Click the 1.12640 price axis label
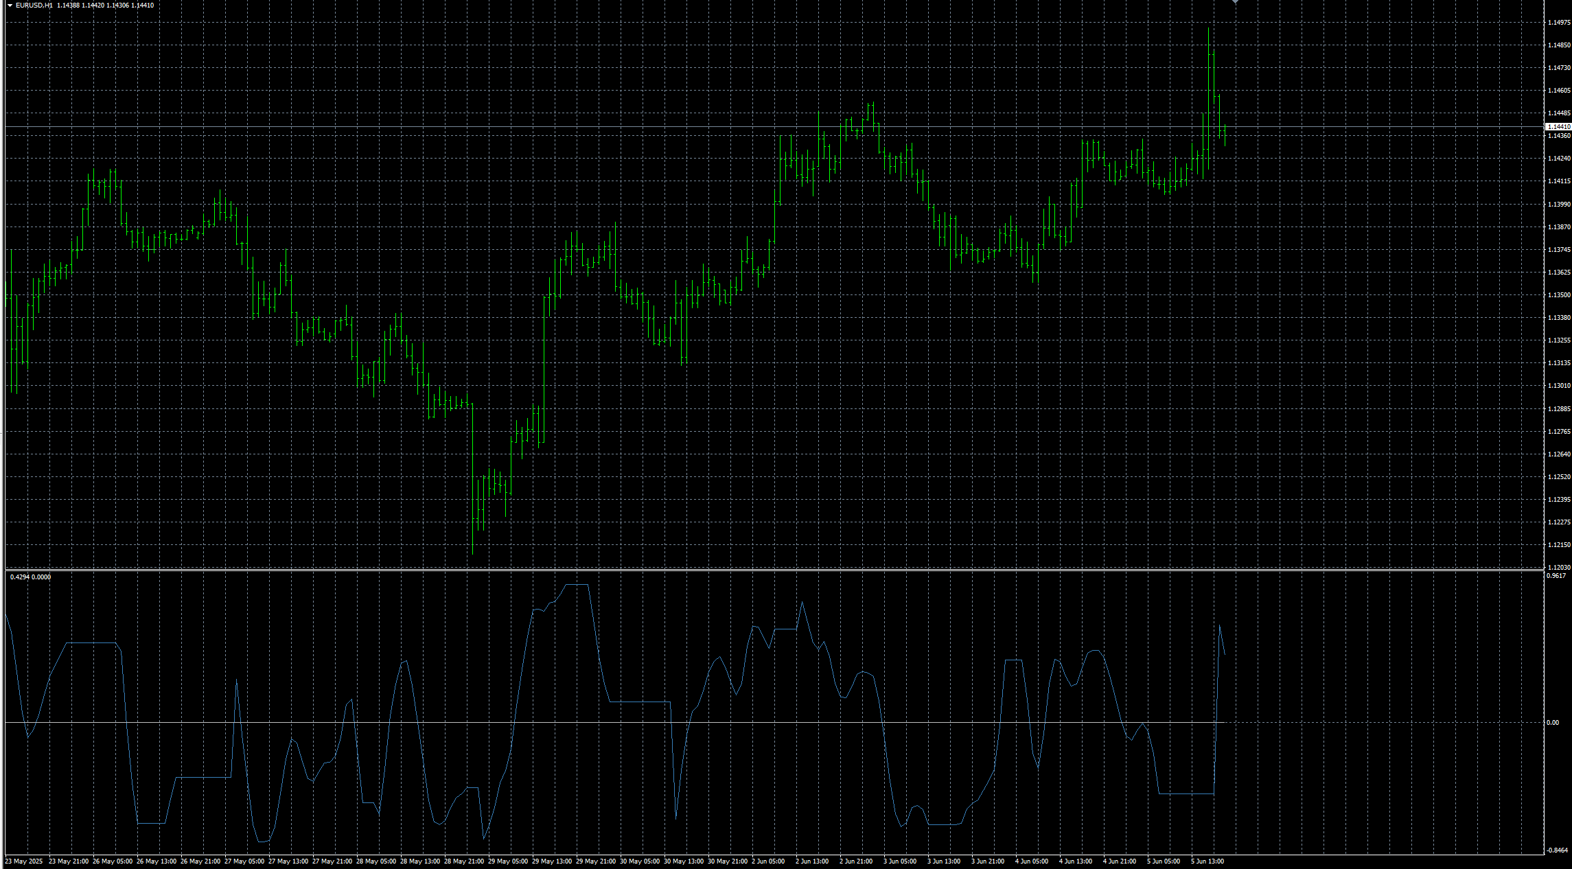The image size is (1572, 869). [1559, 454]
